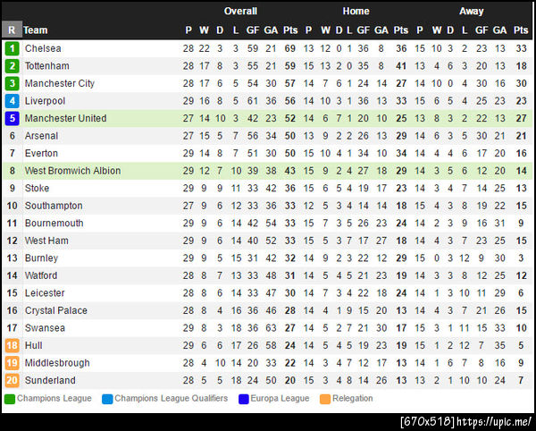Click the orange Relegation legend swatch

(325, 399)
